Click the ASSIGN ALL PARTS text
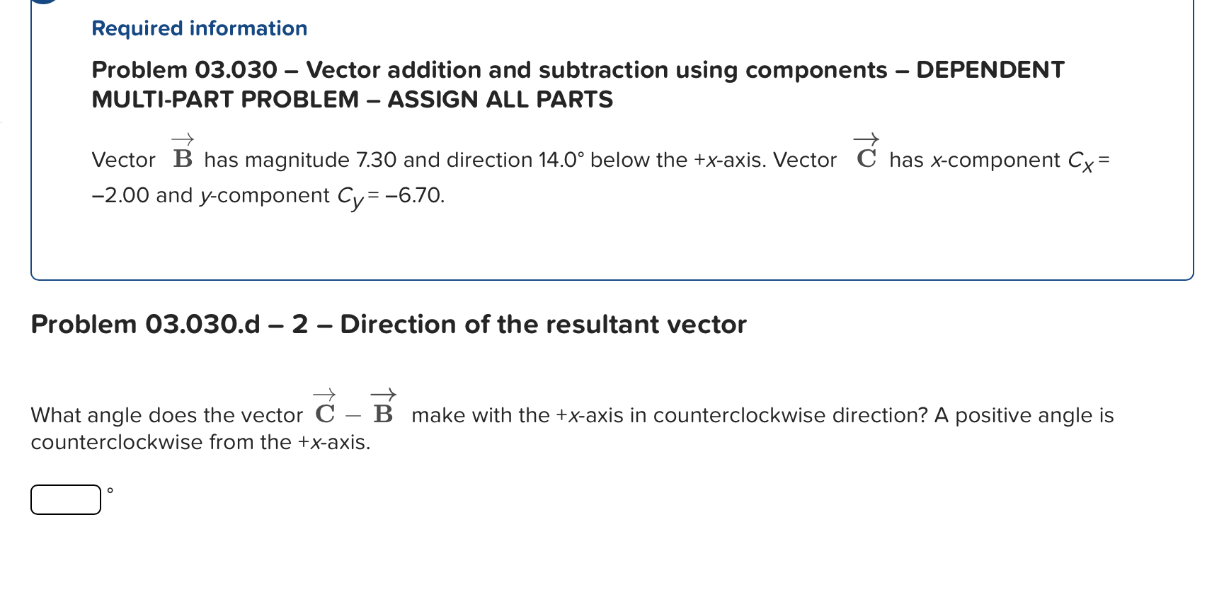The image size is (1207, 592). 499,99
